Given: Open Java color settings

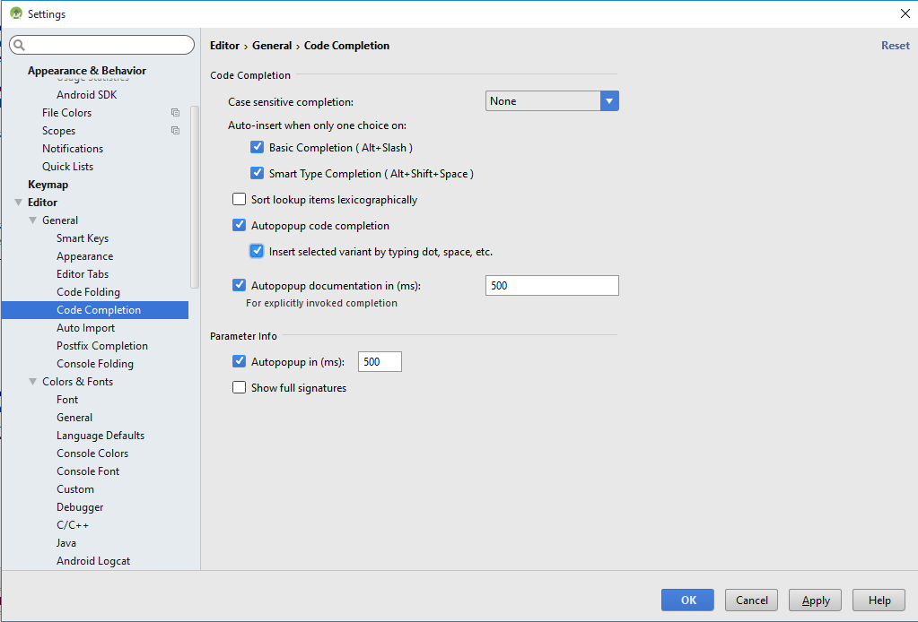Looking at the screenshot, I should [66, 543].
